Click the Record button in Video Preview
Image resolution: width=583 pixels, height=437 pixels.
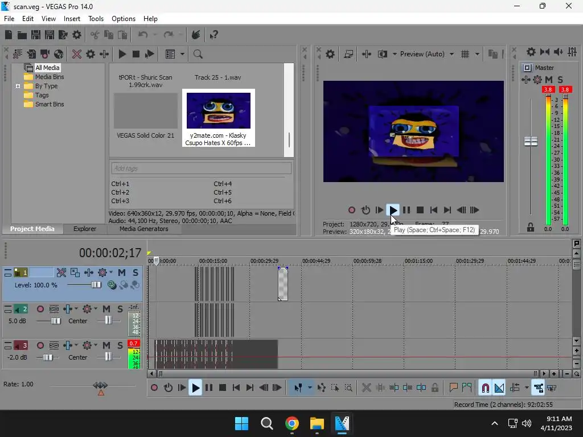(x=352, y=211)
